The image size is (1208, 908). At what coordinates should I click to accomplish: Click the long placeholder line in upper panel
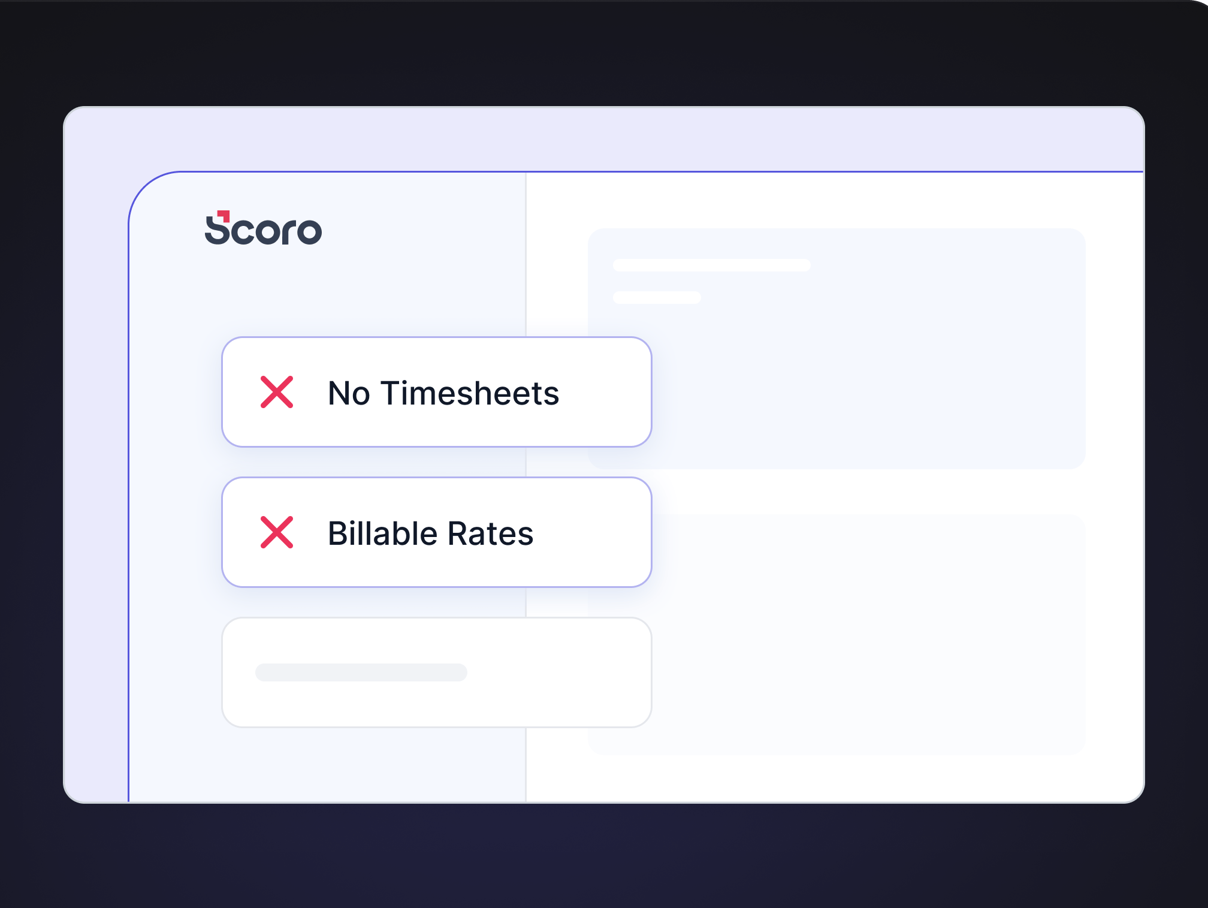click(711, 265)
